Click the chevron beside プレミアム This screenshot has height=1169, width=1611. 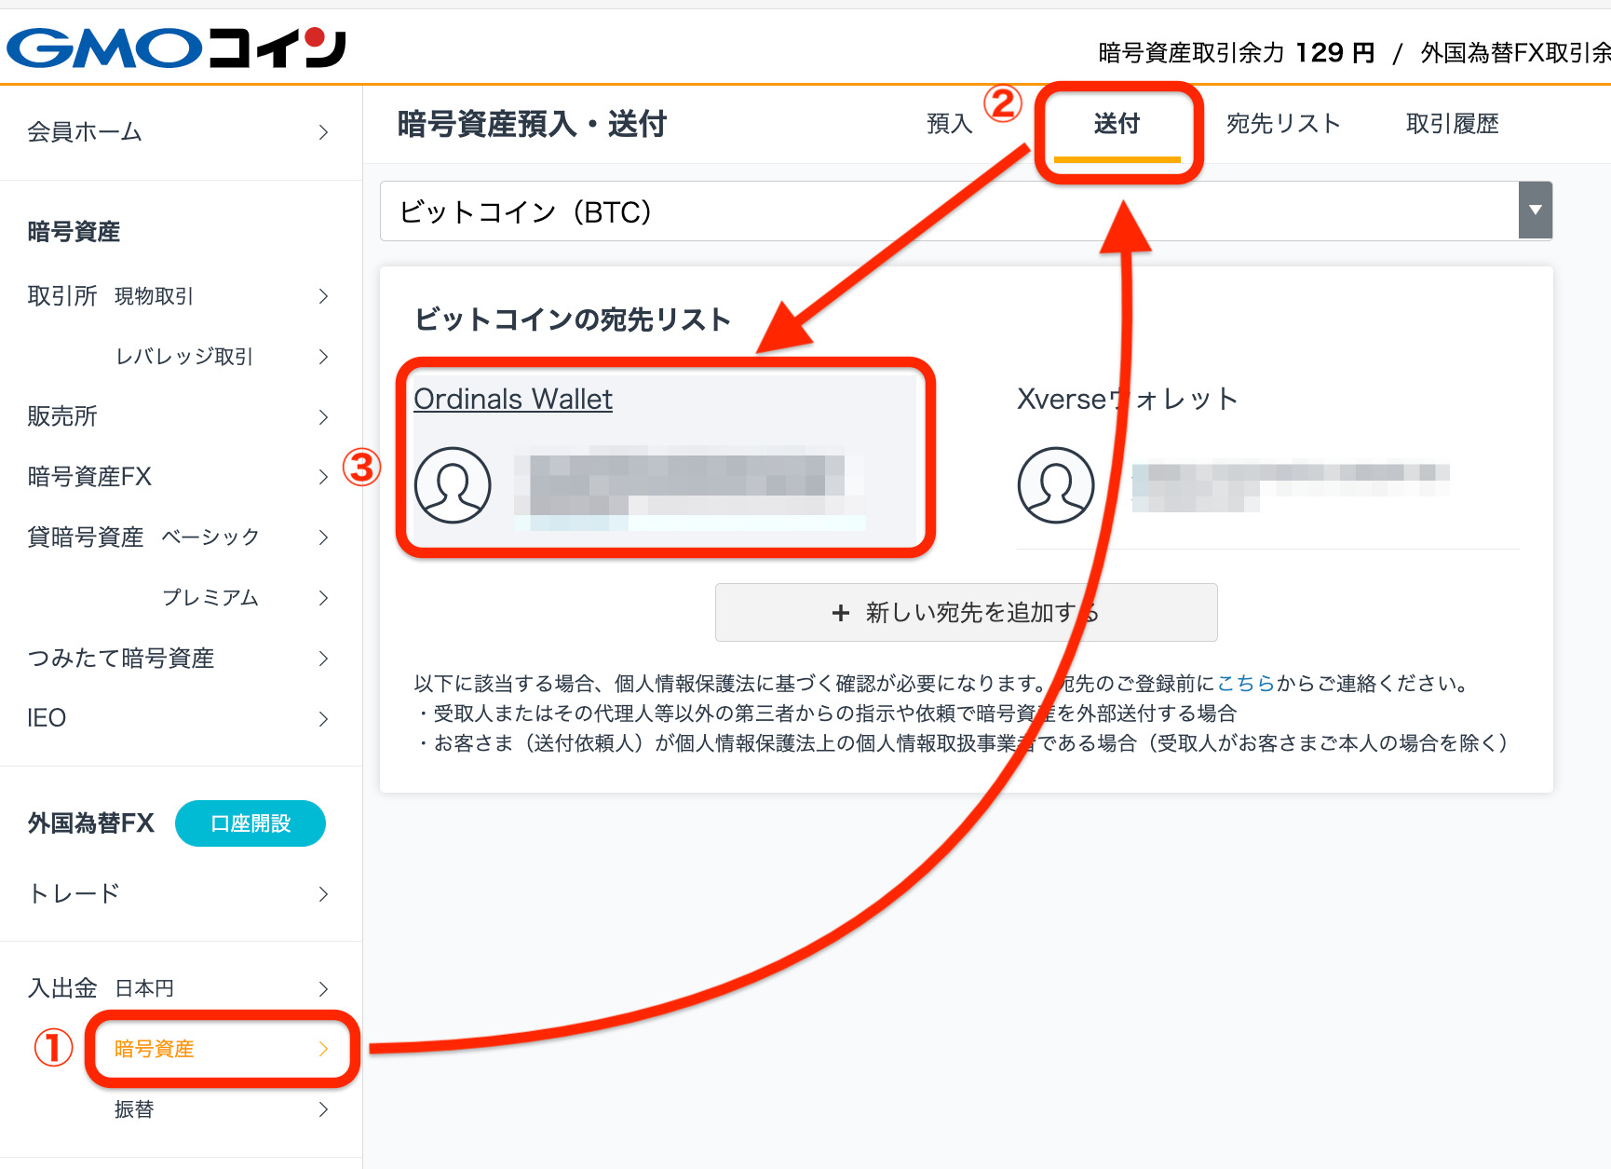pyautogui.click(x=323, y=598)
